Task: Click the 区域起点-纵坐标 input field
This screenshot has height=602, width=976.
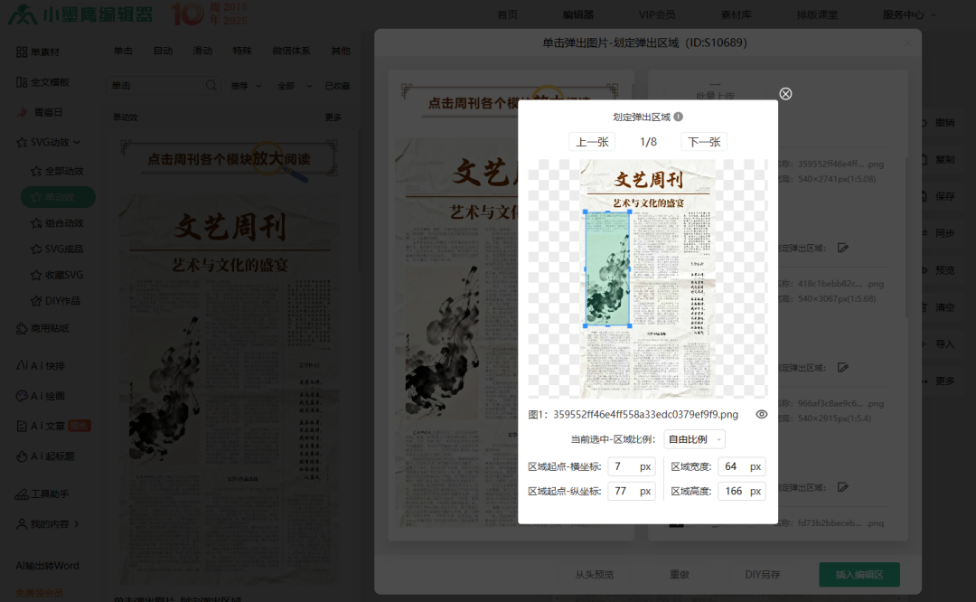Action: [631, 491]
